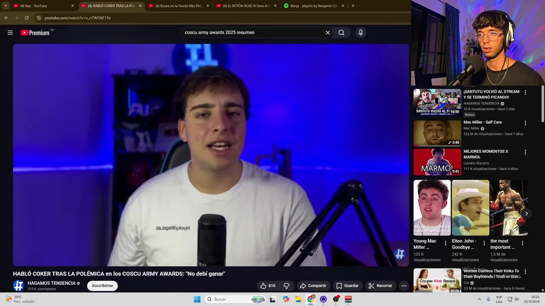Like the video with thumbs up
Viewport: 545px width, 306px height.
(268, 286)
